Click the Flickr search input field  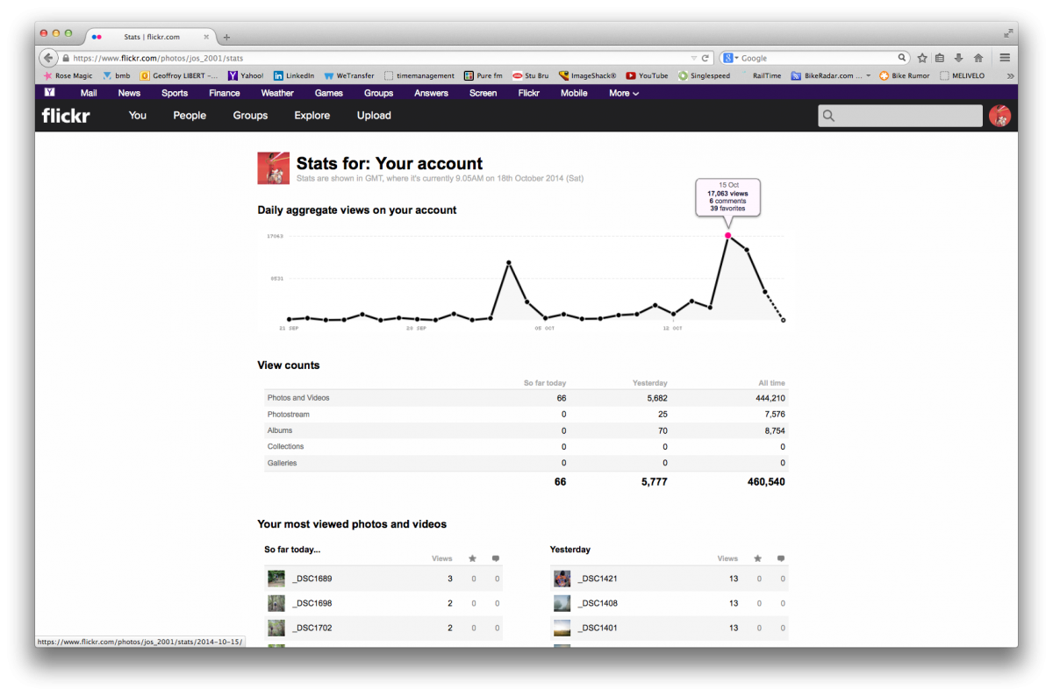tap(900, 116)
